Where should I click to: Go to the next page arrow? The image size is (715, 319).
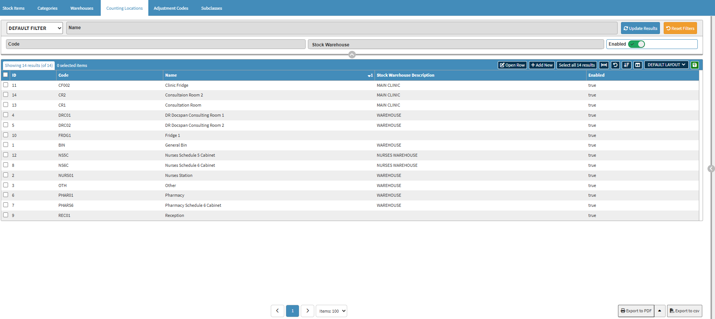(x=307, y=311)
